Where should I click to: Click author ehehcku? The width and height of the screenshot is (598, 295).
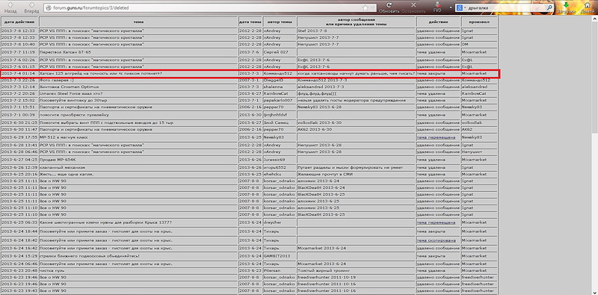pos(272,174)
